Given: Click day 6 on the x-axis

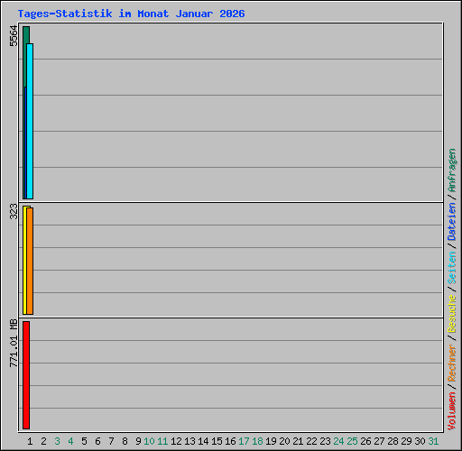Looking at the screenshot, I should [97, 441].
